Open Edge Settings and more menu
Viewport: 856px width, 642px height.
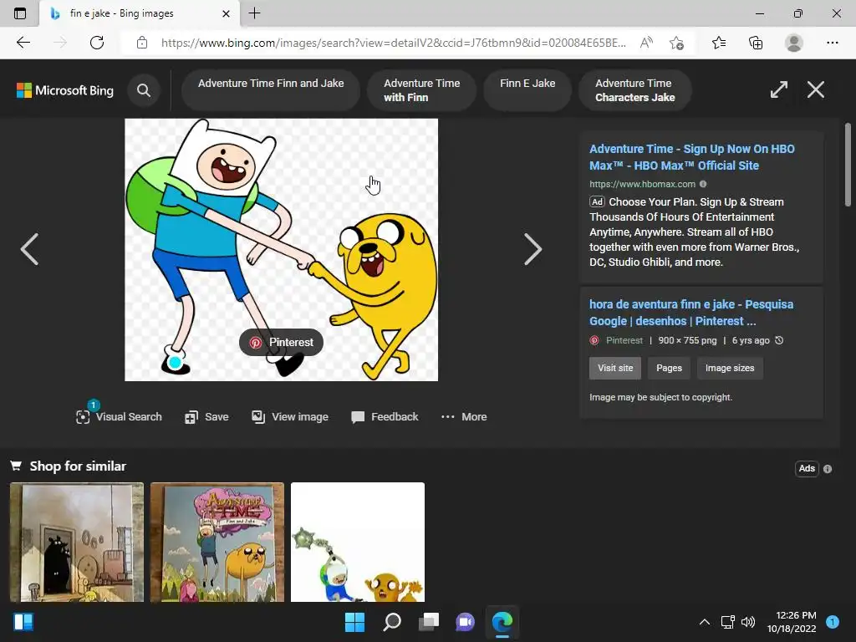[832, 43]
